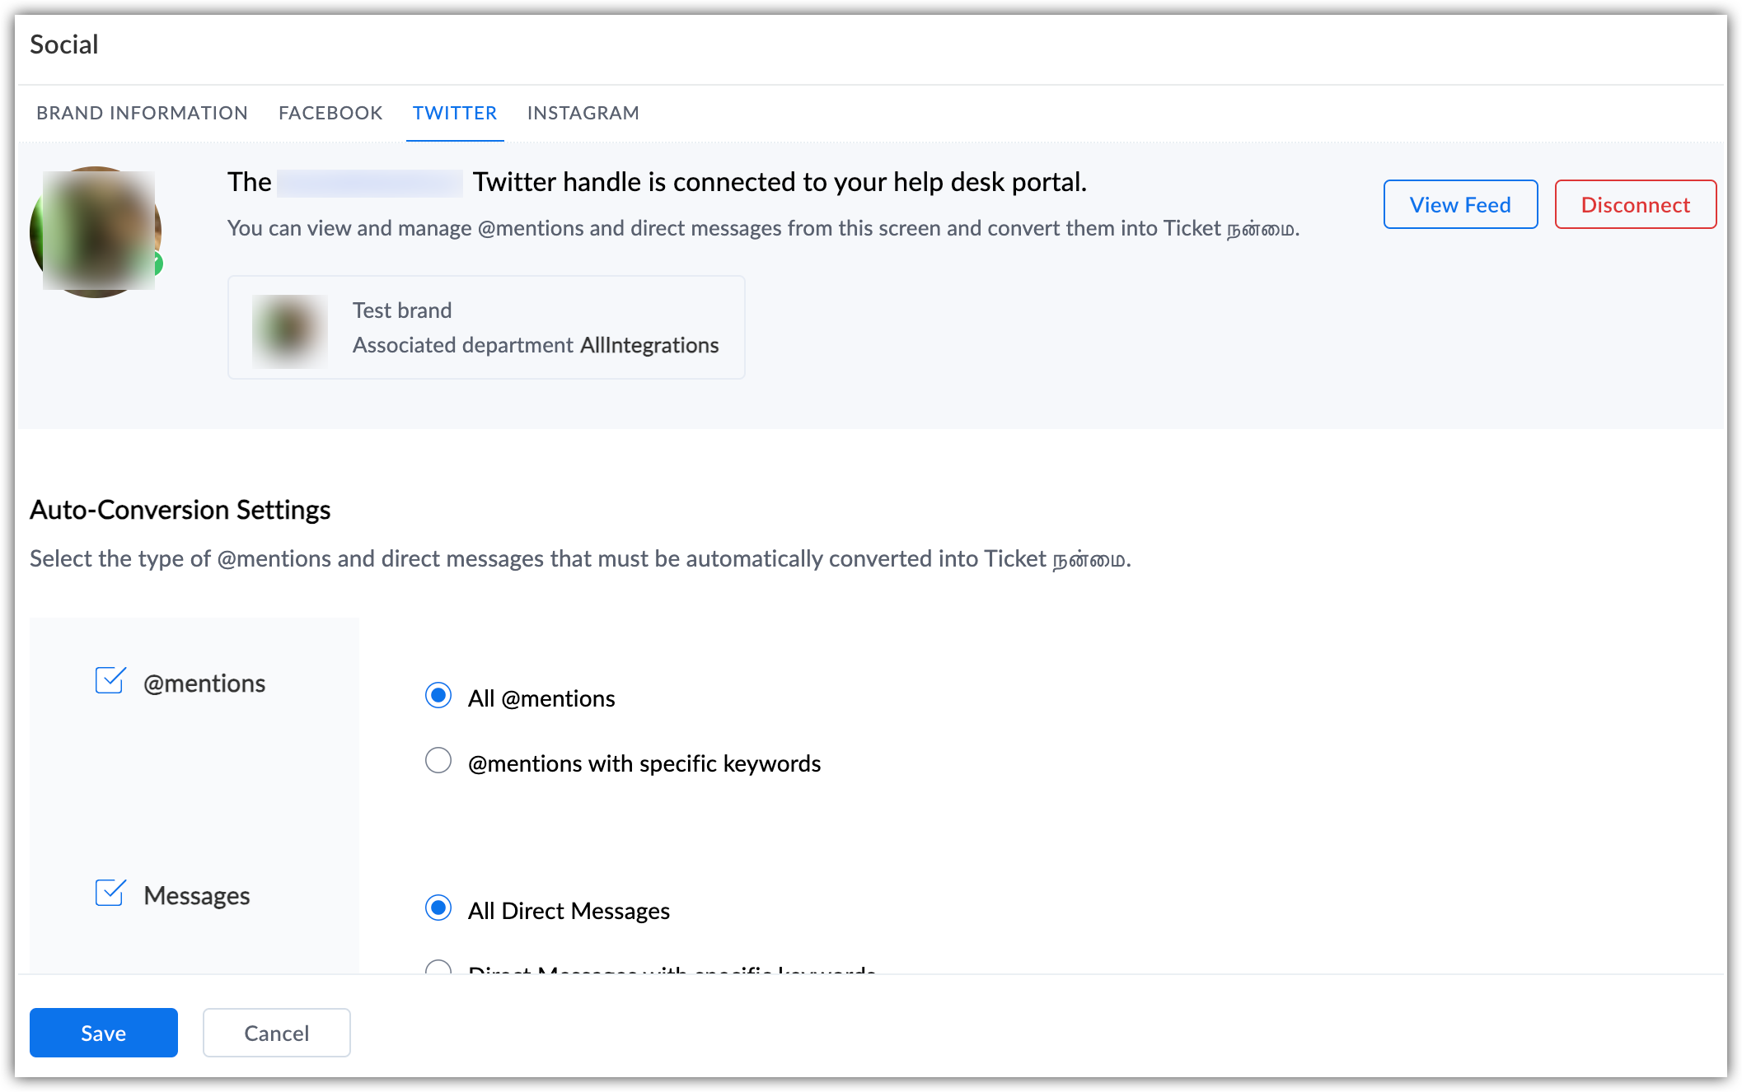Viewport: 1742px width, 1092px height.
Task: Go to the Instagram tab
Action: [583, 113]
